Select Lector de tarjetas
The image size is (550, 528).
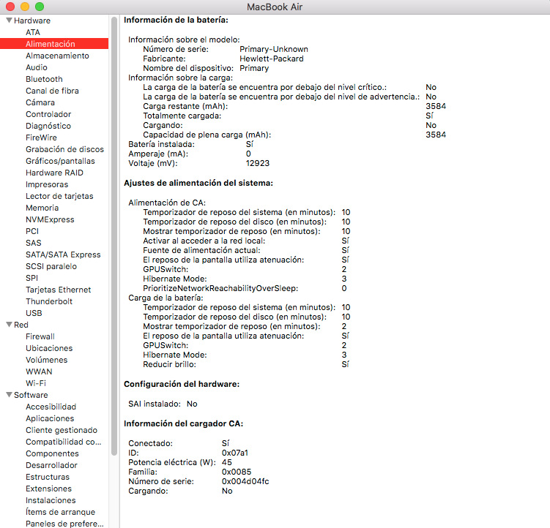[59, 196]
